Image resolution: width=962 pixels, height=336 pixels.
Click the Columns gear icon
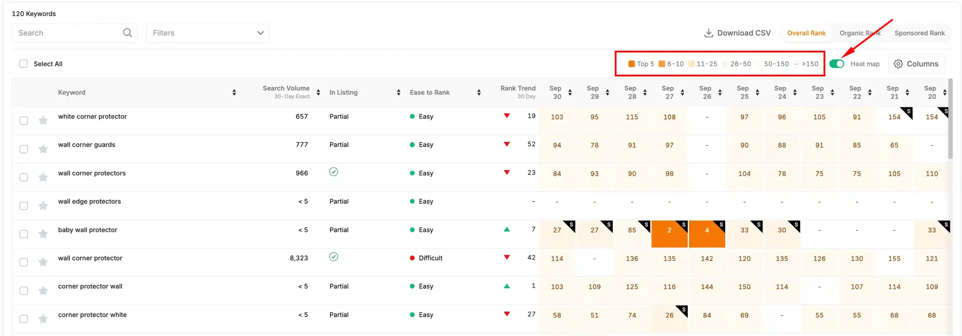(898, 64)
